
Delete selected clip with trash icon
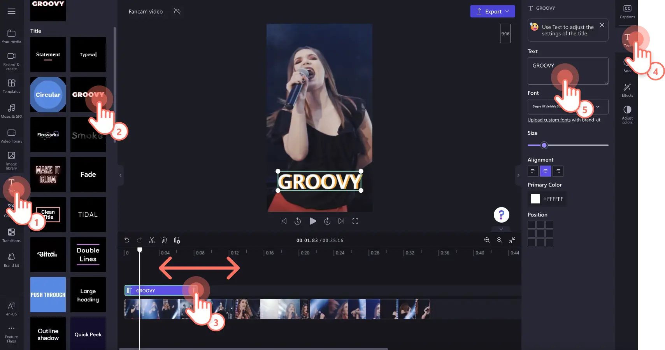point(164,240)
